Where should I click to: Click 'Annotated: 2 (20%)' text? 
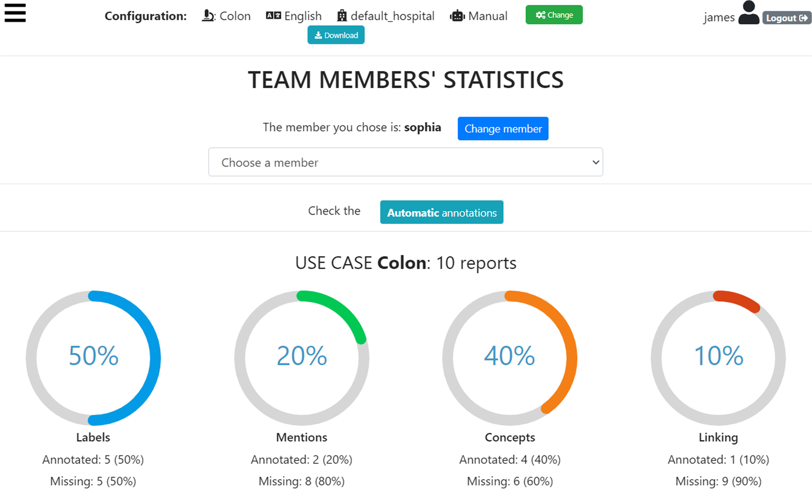pos(301,460)
